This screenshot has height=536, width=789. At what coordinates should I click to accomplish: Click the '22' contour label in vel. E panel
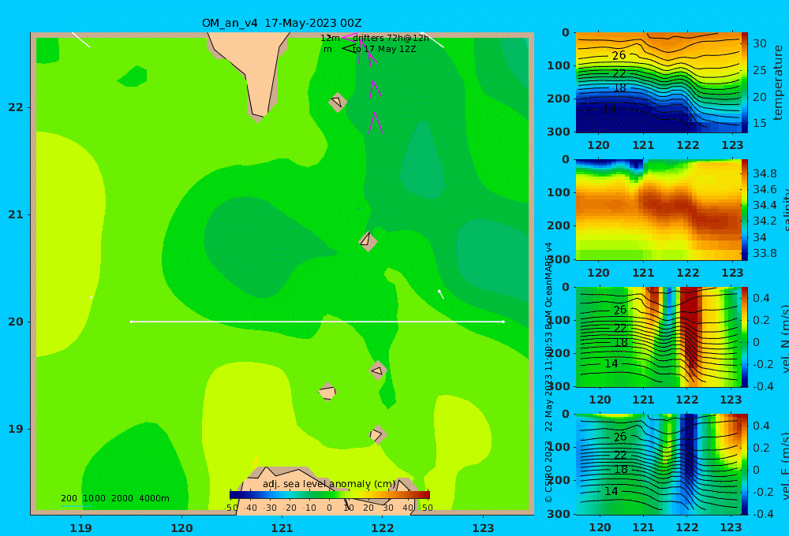coord(620,455)
